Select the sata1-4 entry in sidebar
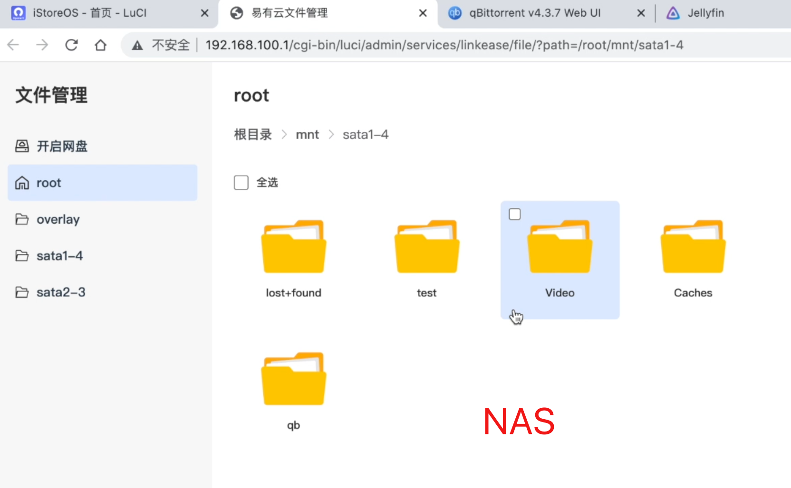791x488 pixels. [x=59, y=255]
